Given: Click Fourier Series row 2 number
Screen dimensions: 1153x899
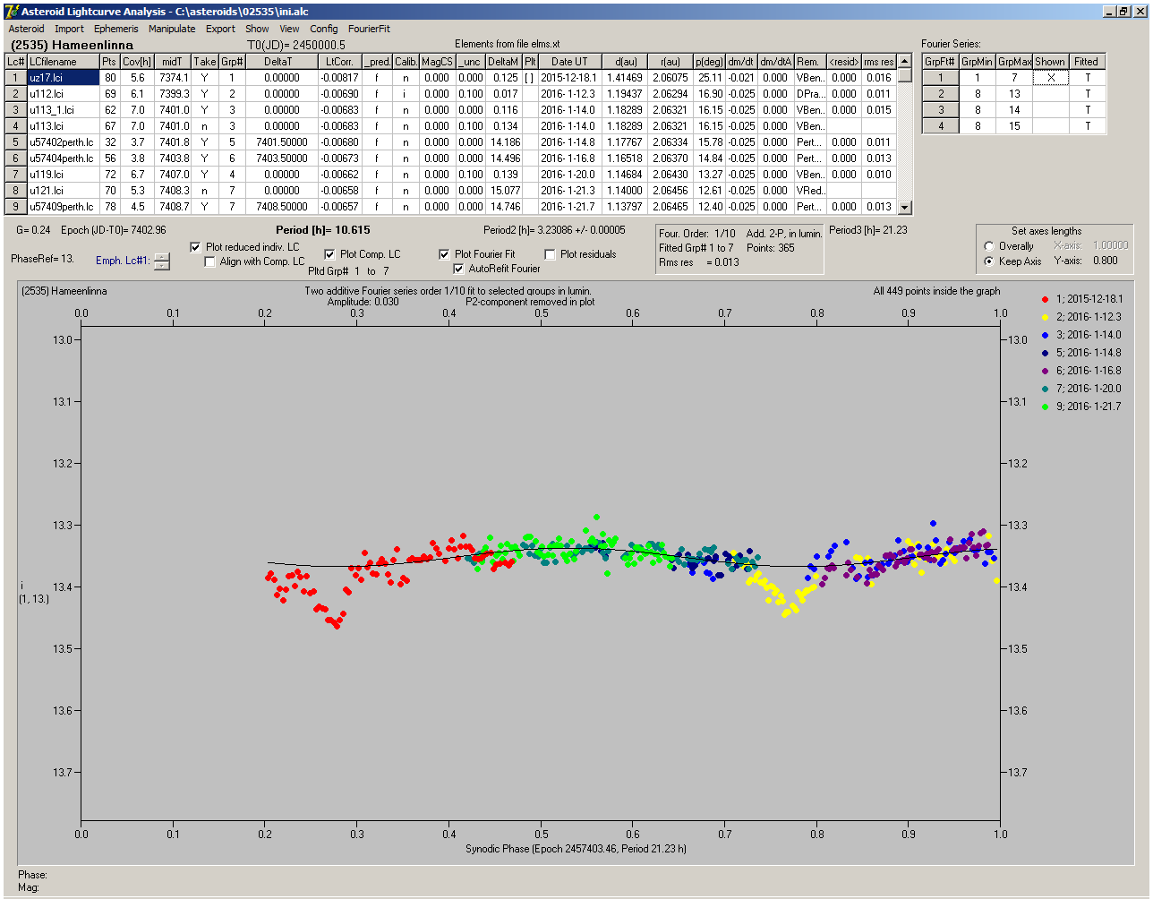Looking at the screenshot, I should (x=941, y=94).
